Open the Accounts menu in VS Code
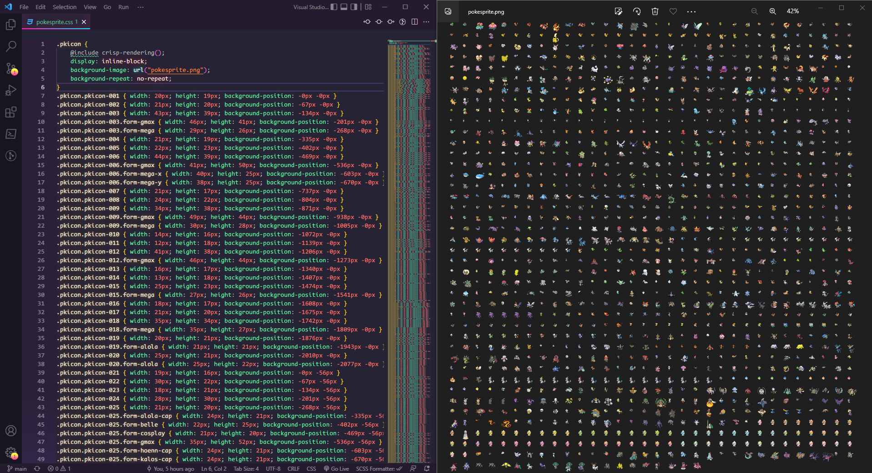The image size is (872, 473). (x=11, y=431)
